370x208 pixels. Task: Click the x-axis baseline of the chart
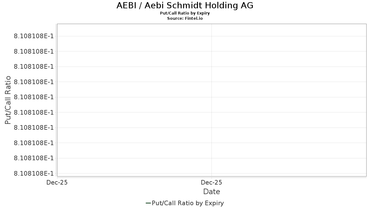(212, 177)
